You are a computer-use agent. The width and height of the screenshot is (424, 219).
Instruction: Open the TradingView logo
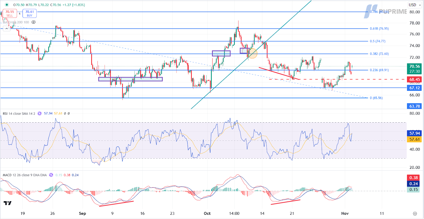pyautogui.click(x=7, y=203)
